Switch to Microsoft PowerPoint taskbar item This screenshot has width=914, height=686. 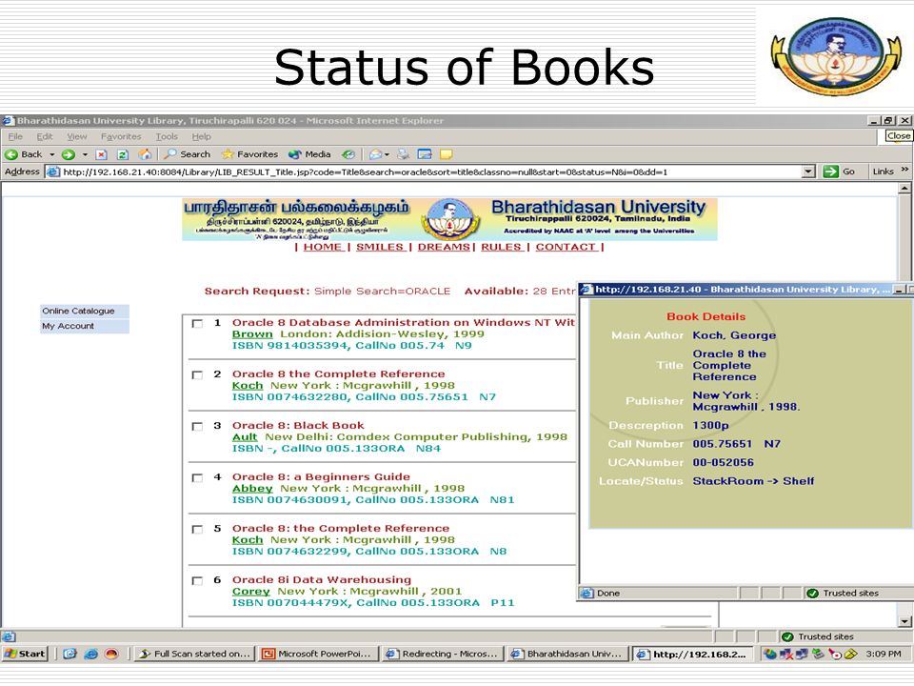click(x=318, y=654)
